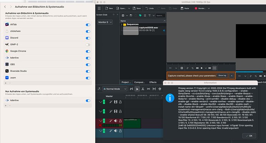This screenshot has width=266, height=143.
Task: Mute the audio track with capture0009.wav
Action: click(116, 121)
